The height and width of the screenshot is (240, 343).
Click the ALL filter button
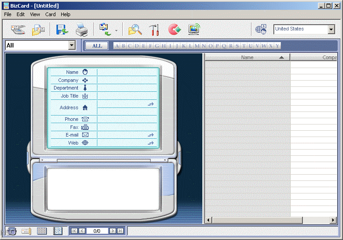pyautogui.click(x=96, y=46)
